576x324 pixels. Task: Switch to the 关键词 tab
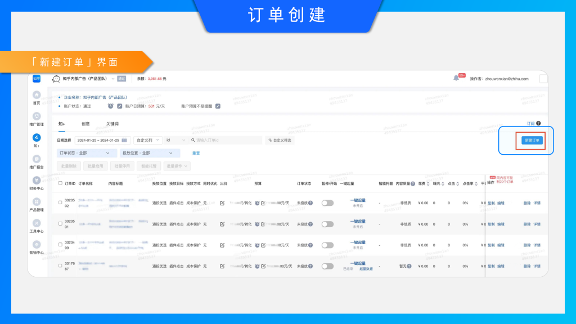point(112,124)
